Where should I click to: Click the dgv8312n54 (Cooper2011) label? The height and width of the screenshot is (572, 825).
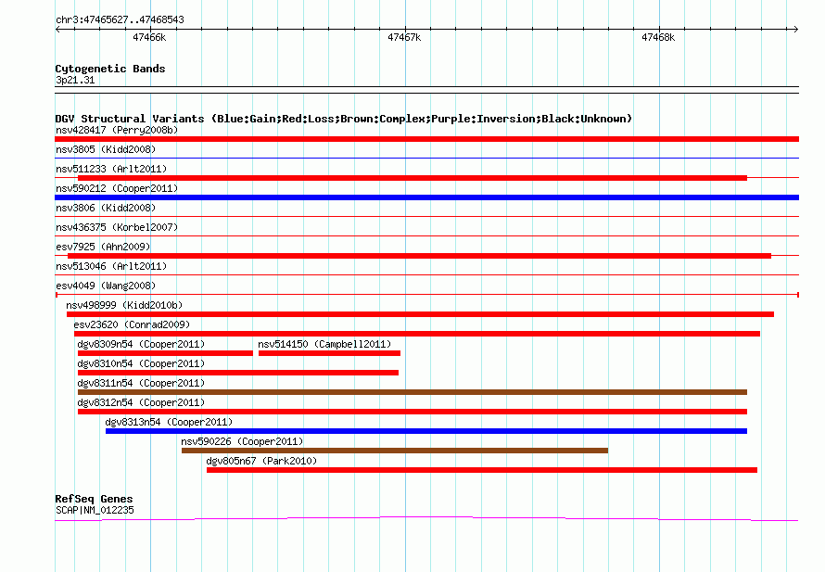point(141,402)
